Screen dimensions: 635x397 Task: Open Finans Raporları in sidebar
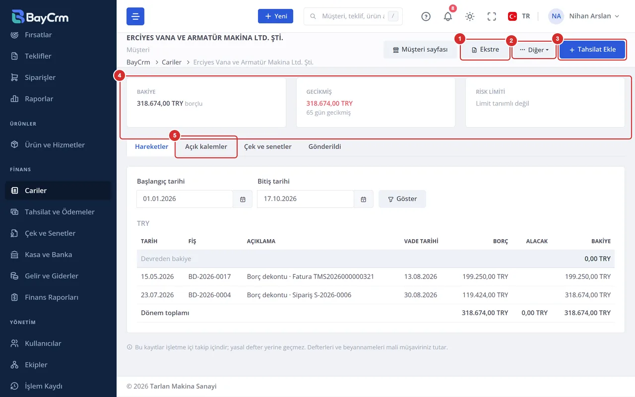[58, 297]
